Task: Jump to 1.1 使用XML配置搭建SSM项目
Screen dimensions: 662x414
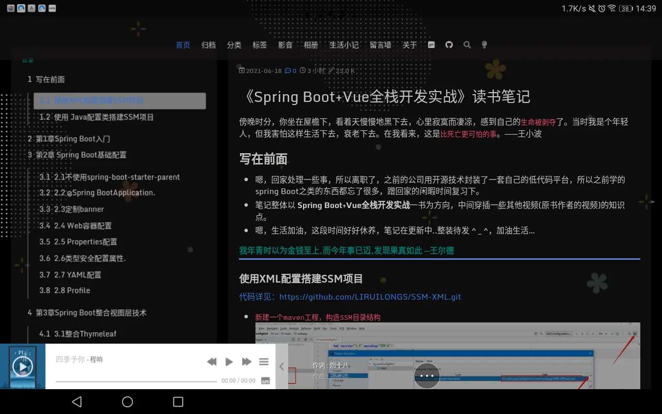Action: coord(119,100)
